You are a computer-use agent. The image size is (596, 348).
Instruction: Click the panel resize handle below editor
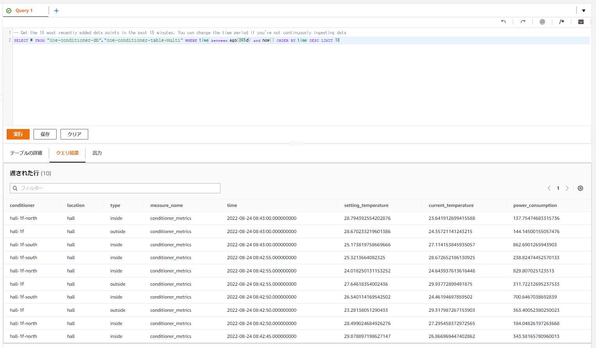pos(297,143)
